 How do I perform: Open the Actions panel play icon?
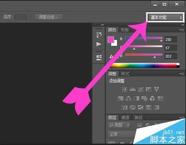tap(99, 44)
